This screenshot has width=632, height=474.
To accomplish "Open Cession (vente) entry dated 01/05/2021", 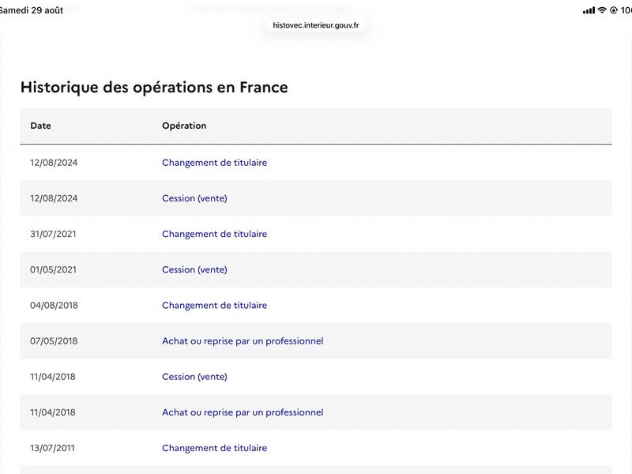I will click(194, 269).
